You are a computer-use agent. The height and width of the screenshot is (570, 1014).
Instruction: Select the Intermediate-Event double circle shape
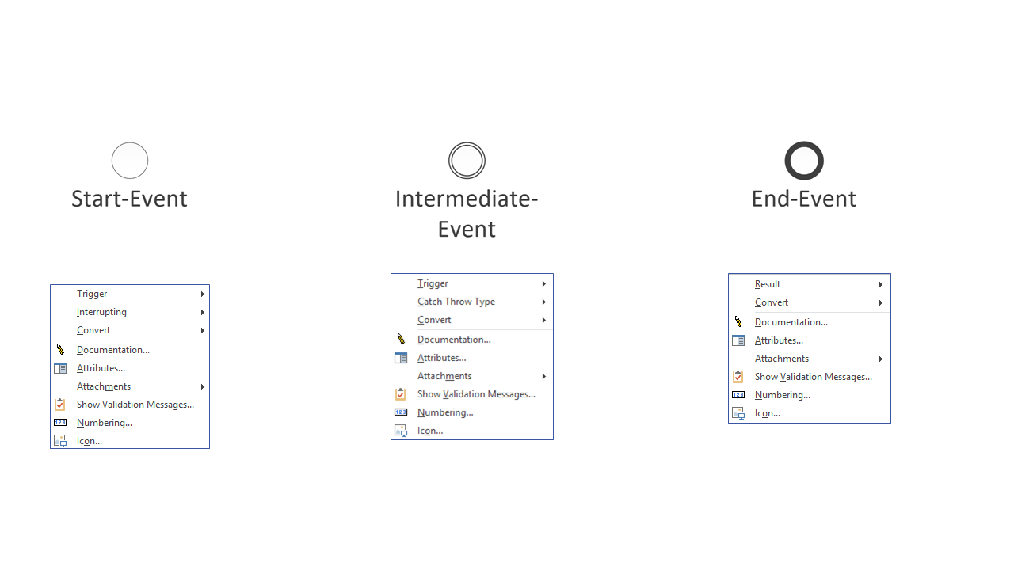point(467,161)
